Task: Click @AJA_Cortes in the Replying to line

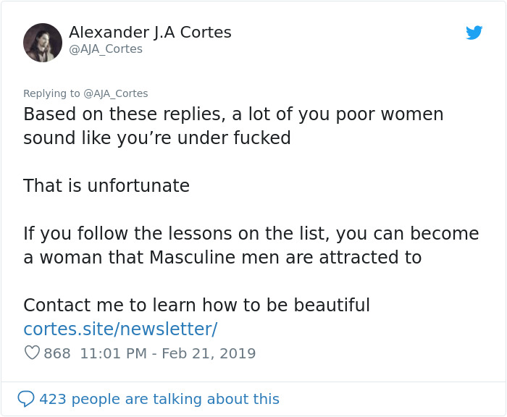Action: 116,93
